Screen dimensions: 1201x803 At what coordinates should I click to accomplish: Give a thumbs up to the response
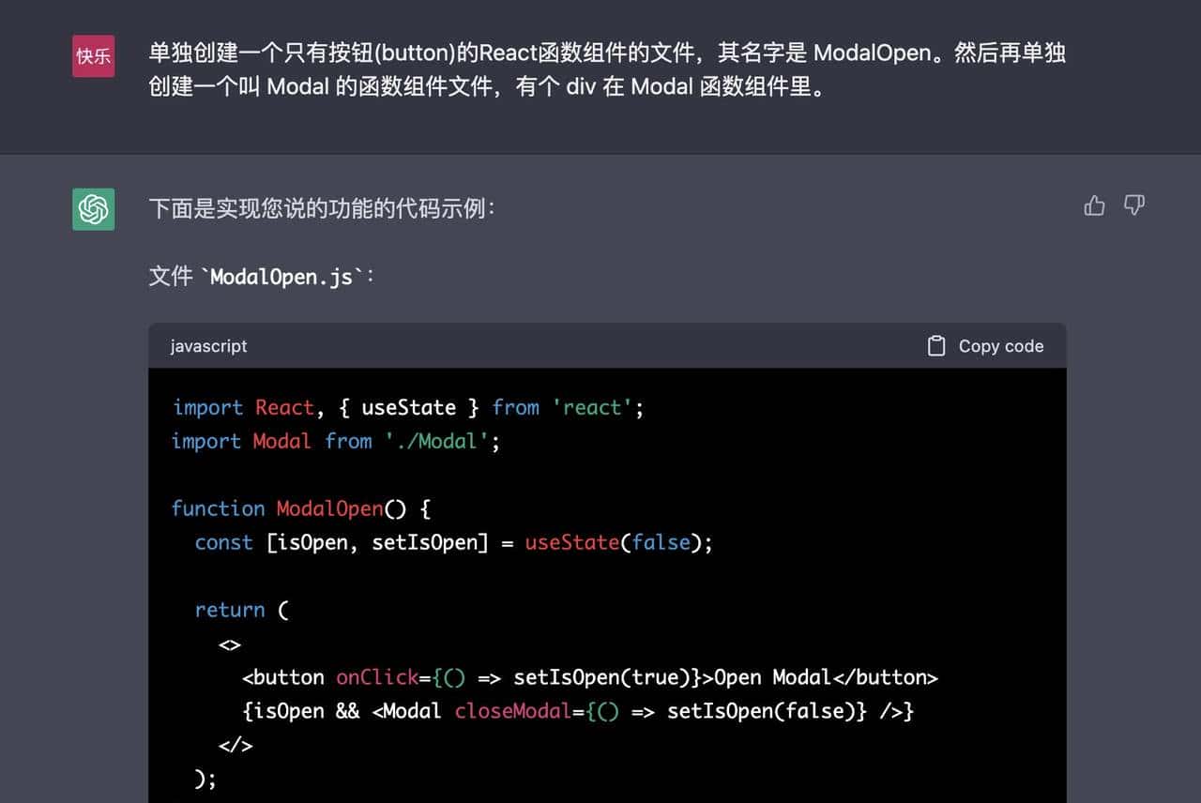(1094, 205)
